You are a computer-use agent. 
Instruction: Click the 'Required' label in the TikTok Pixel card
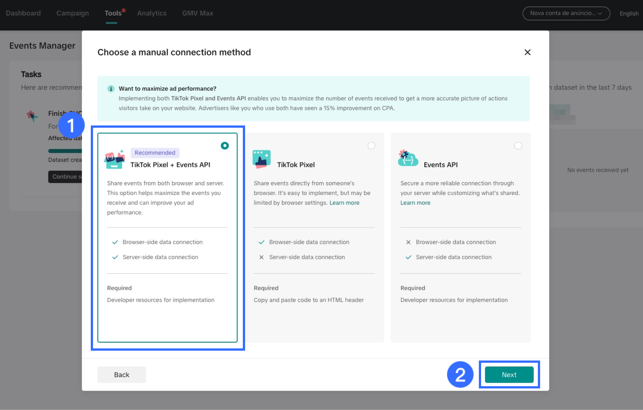click(x=266, y=288)
